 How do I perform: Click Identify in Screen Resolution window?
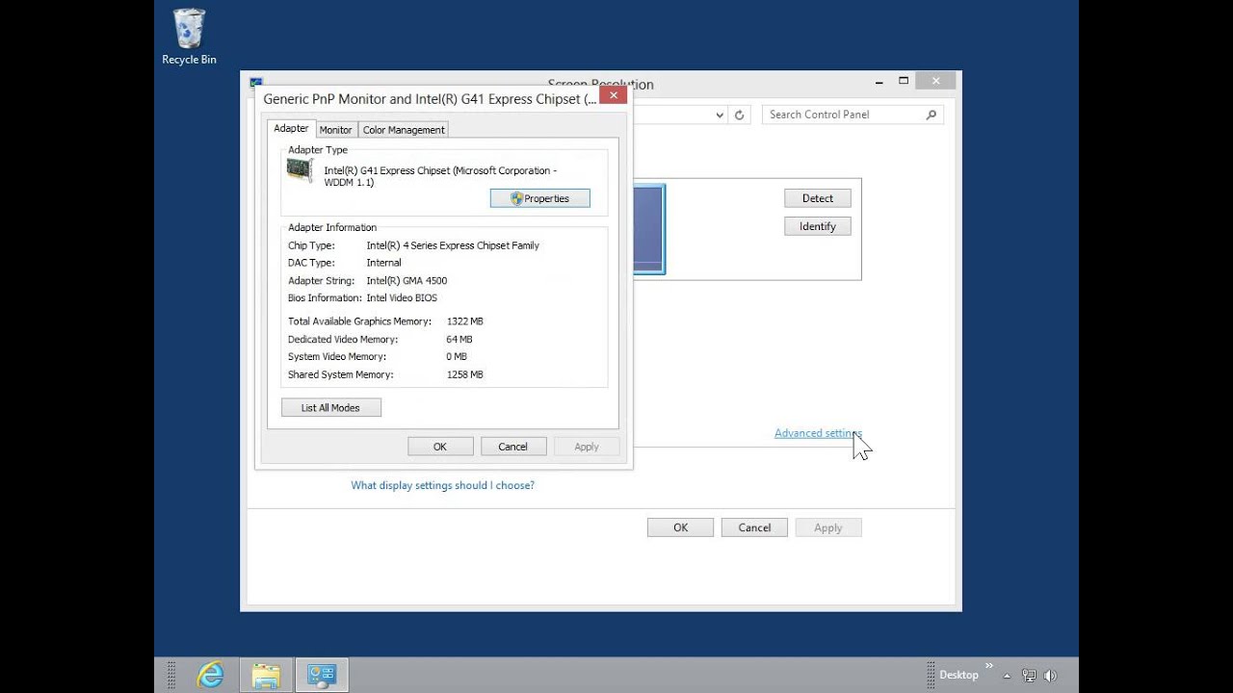(818, 226)
